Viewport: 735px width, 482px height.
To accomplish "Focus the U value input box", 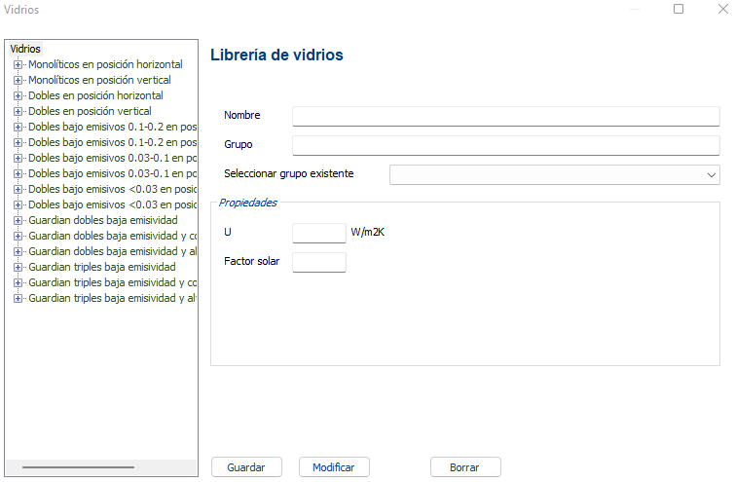I will click(318, 233).
